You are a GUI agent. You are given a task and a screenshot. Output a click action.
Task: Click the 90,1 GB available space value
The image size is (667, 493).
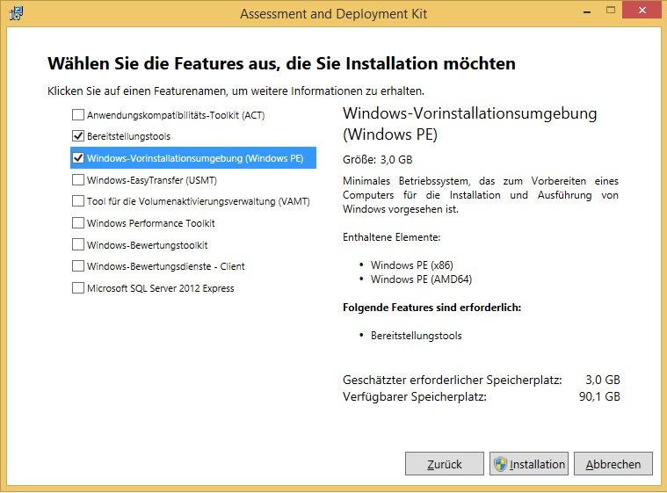coord(599,396)
